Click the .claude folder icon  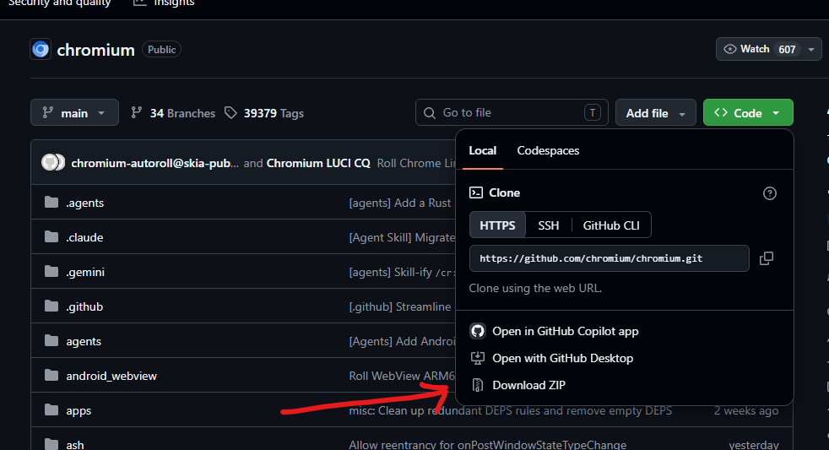[x=51, y=236]
